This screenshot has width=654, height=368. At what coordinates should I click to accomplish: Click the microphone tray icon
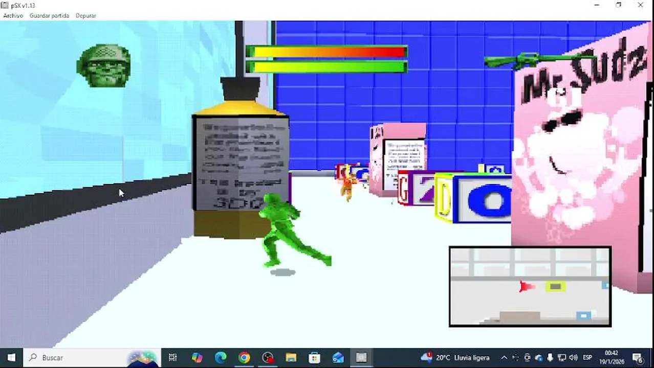(550, 358)
